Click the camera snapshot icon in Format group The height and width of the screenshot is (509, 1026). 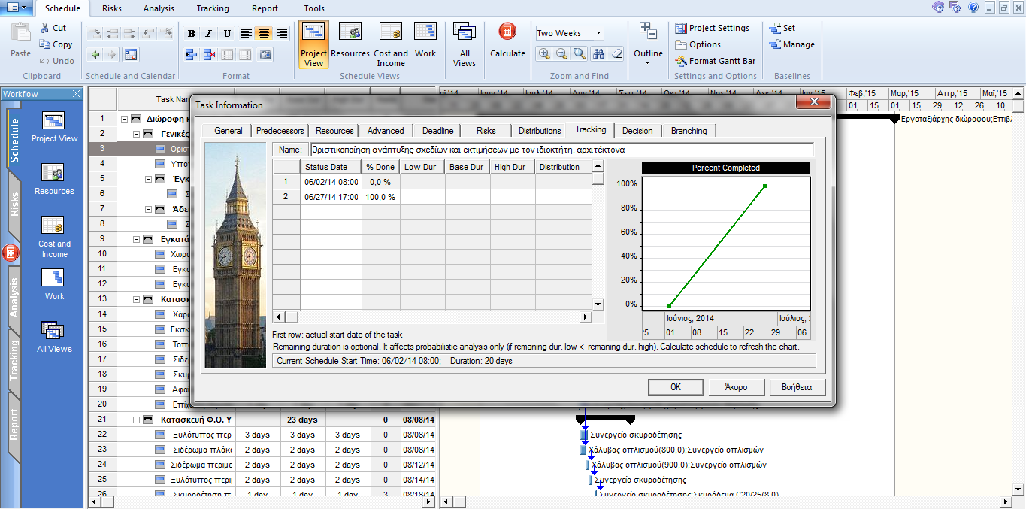265,54
